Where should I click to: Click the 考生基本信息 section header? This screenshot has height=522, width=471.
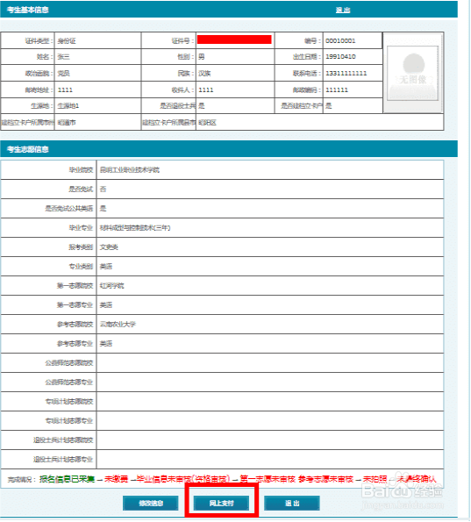pyautogui.click(x=28, y=10)
